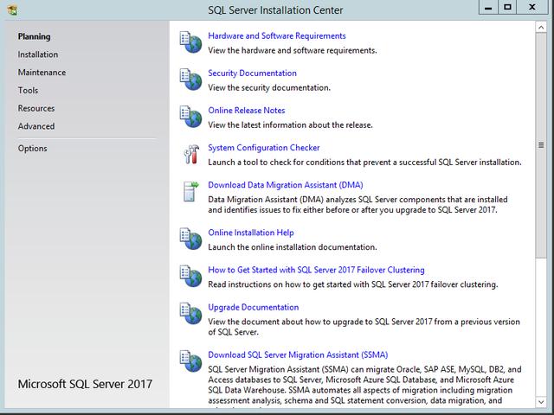The height and width of the screenshot is (415, 554).
Task: Switch to the Installation category
Action: pos(38,54)
